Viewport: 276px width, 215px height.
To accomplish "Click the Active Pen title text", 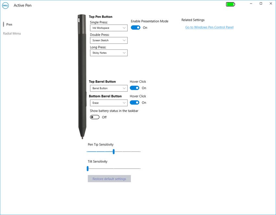I will coord(22,6).
